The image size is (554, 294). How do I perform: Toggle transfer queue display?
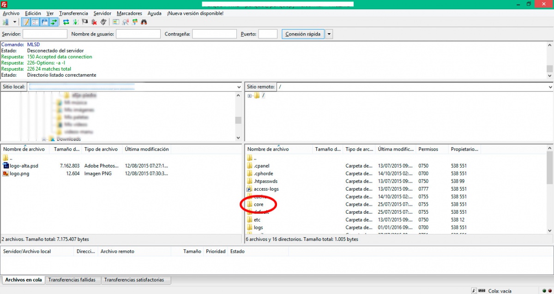(x=54, y=22)
